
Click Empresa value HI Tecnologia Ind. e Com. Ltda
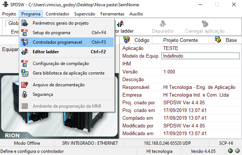(201, 95)
